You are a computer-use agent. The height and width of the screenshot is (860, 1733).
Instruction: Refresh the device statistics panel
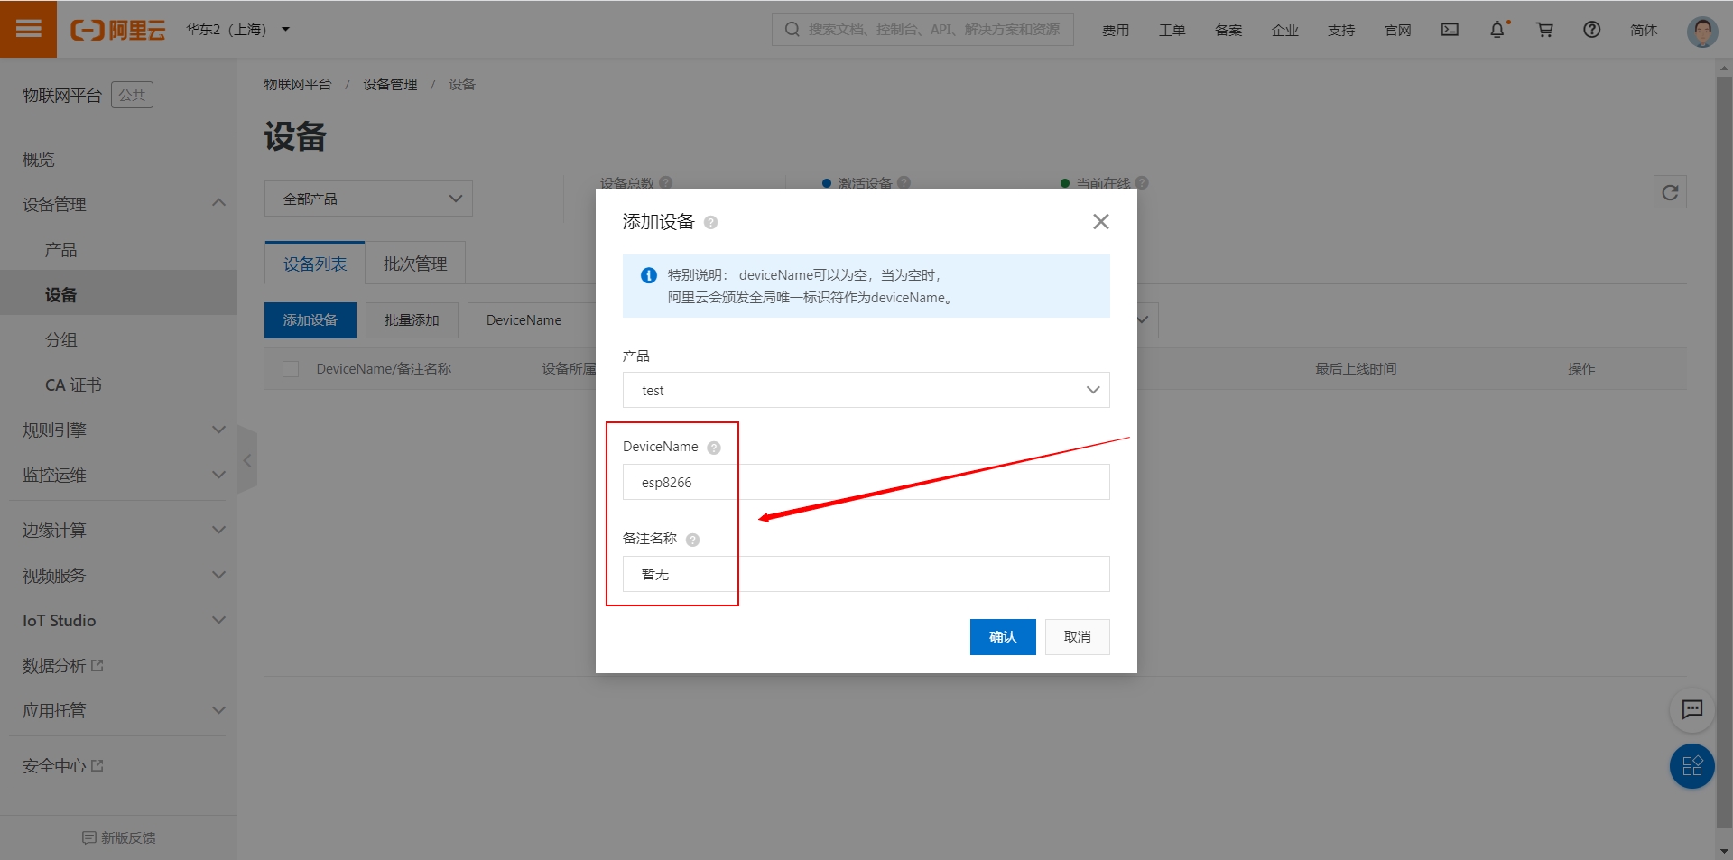pos(1670,191)
